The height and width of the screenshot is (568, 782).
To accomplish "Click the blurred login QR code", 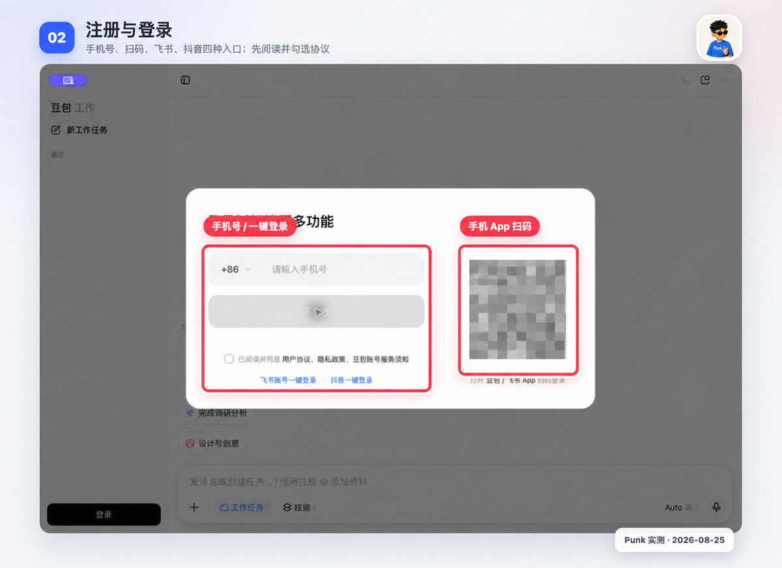I will point(518,310).
